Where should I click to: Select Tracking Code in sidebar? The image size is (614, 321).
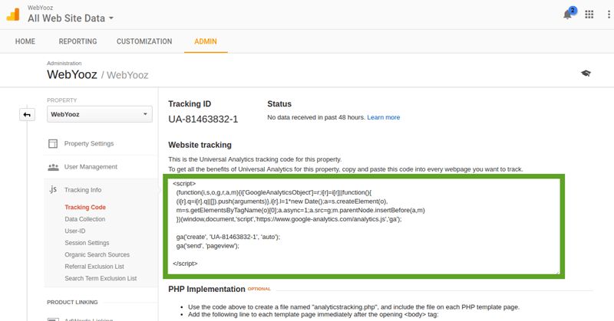coord(85,207)
